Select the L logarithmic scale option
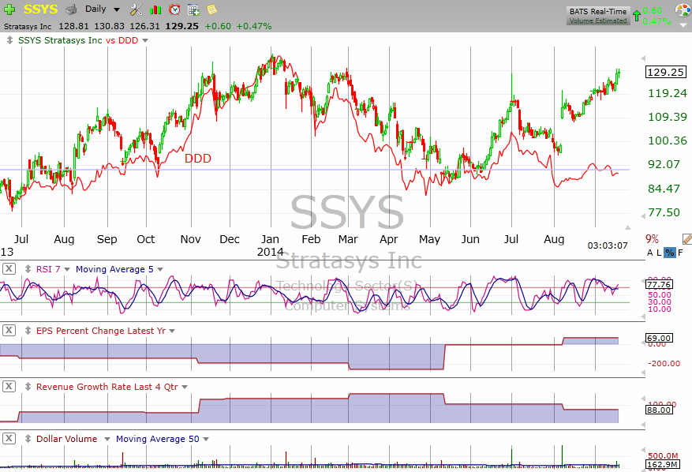Screen dimensions: 692x472 coord(659,253)
